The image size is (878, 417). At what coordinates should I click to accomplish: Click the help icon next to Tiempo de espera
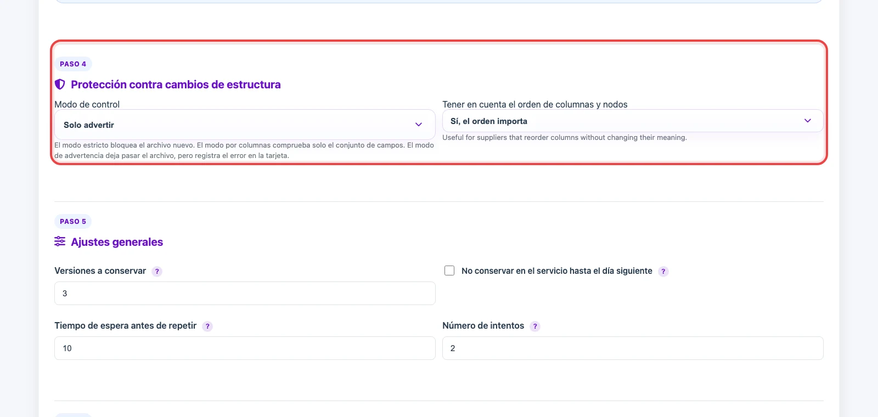207,326
